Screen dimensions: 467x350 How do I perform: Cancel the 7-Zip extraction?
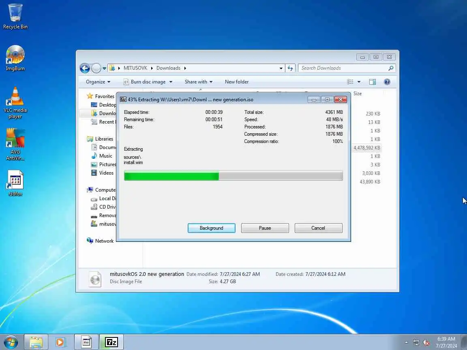point(318,228)
